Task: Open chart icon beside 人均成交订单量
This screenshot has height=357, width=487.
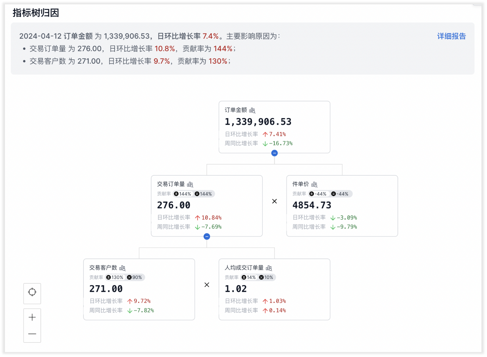Action: click(269, 268)
